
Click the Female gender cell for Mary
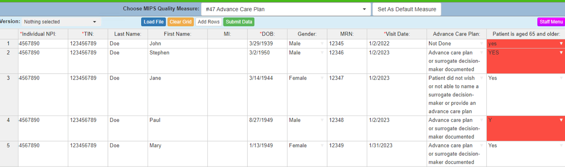point(304,146)
